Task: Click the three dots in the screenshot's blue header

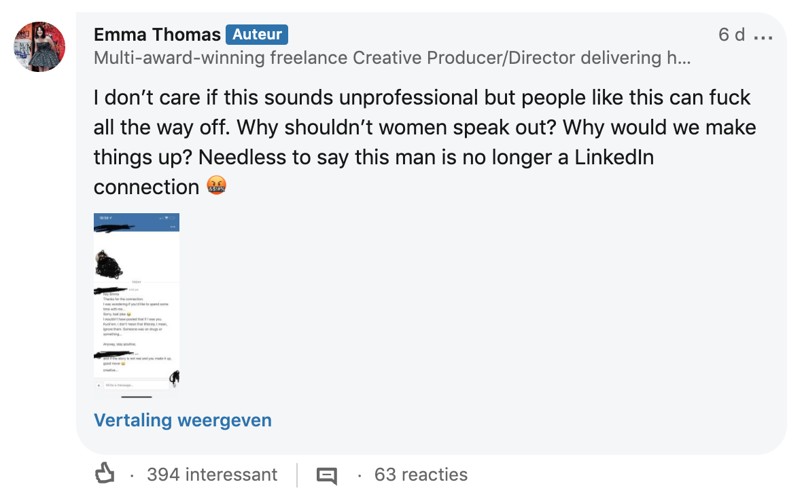Action: pyautogui.click(x=173, y=226)
